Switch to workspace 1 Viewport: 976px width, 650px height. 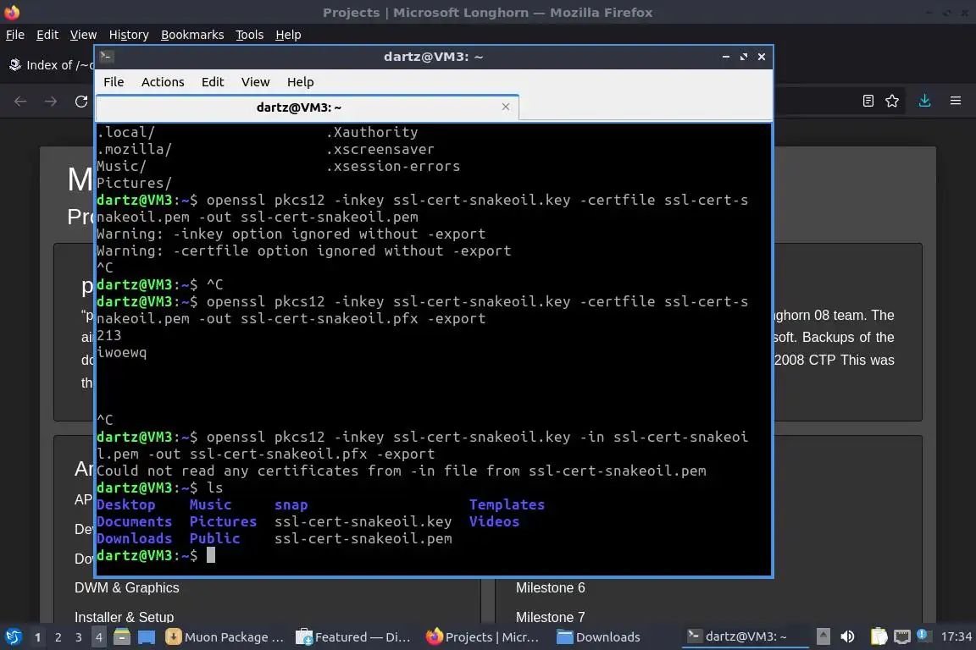click(37, 637)
